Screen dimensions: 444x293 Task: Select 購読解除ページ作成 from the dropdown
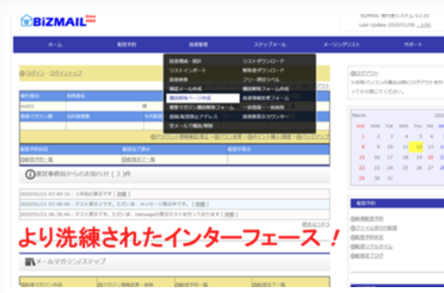coord(190,97)
